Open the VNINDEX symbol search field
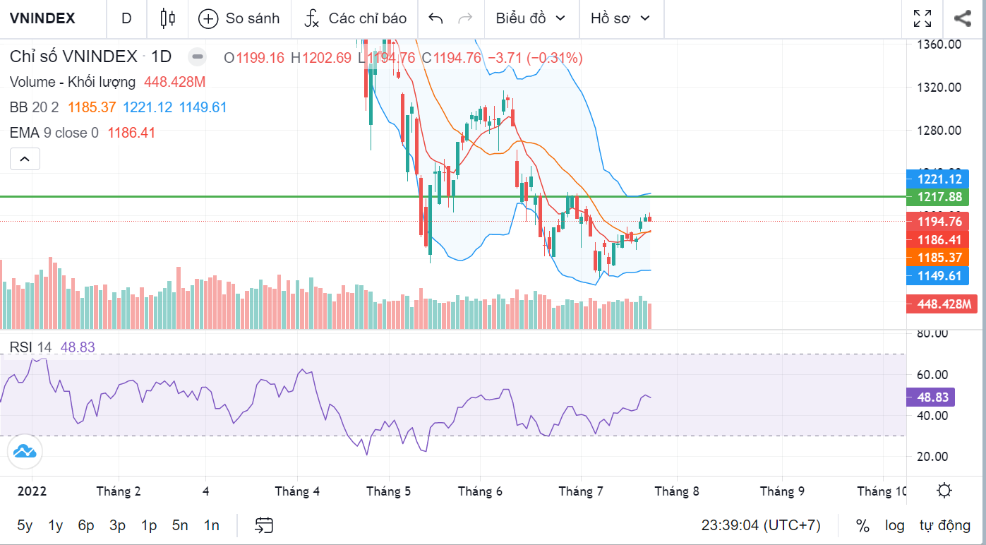The width and height of the screenshot is (986, 545). pos(42,18)
